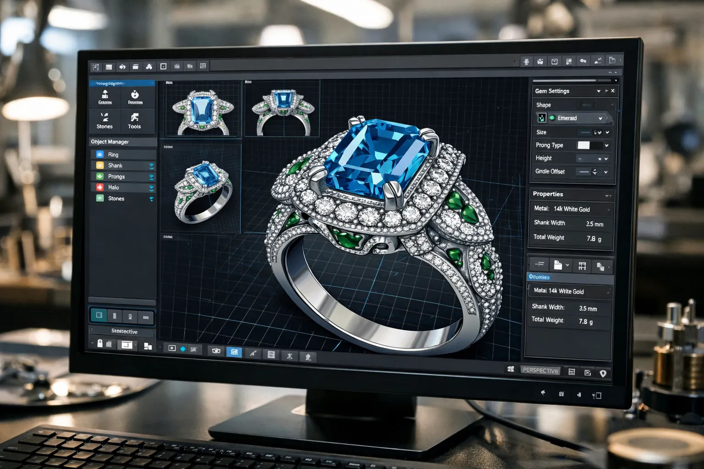
Task: Switch to Perspective view mode
Action: 540,371
